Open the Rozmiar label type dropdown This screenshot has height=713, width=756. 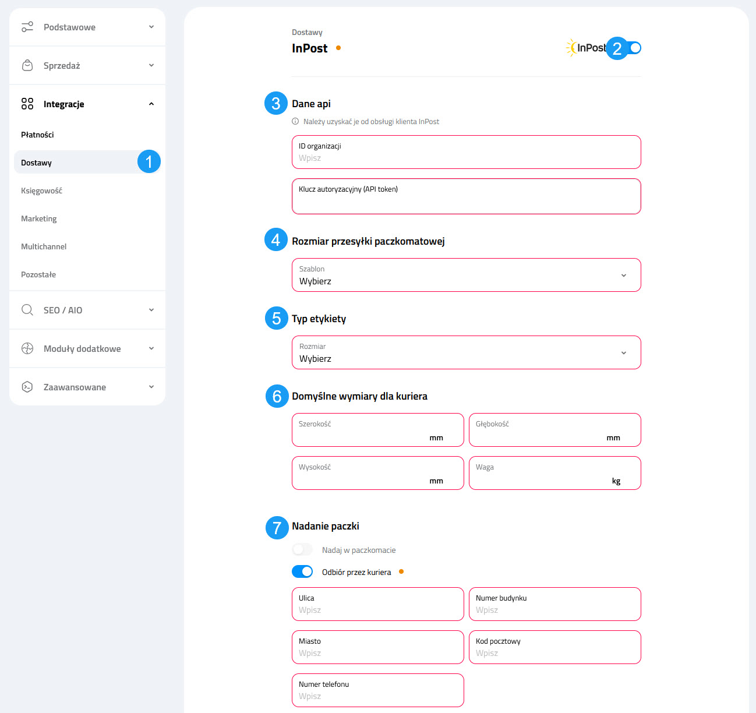[x=466, y=352]
